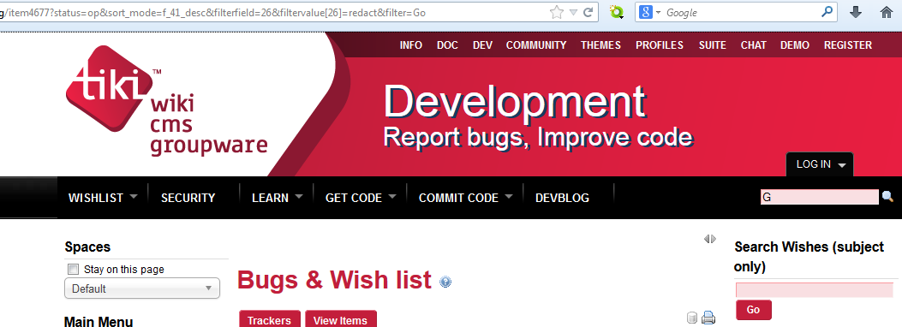This screenshot has height=327, width=902.
Task: Toggle Stay on this page checkbox
Action: pos(73,269)
